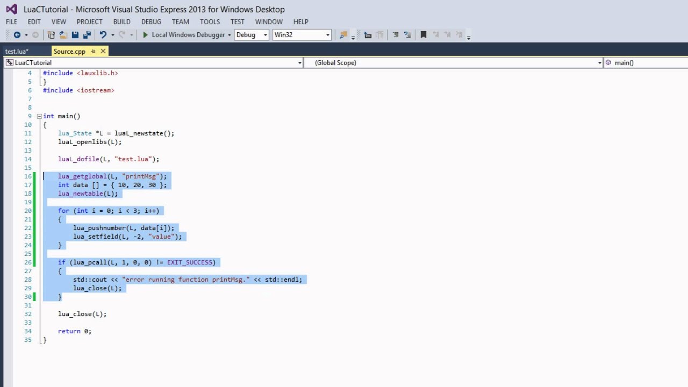Open the TOOLS menu

tap(210, 21)
